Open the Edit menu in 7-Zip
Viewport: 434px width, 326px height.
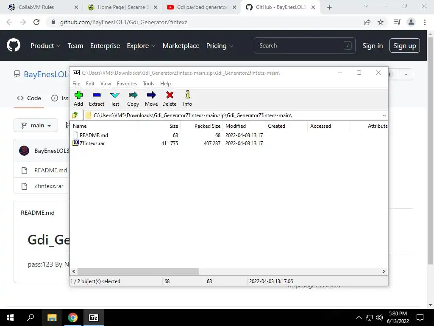(x=90, y=84)
